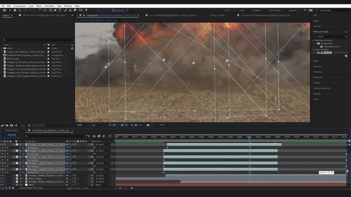Collapse the Animation Presets group in Effects & Presets

coord(313,40)
